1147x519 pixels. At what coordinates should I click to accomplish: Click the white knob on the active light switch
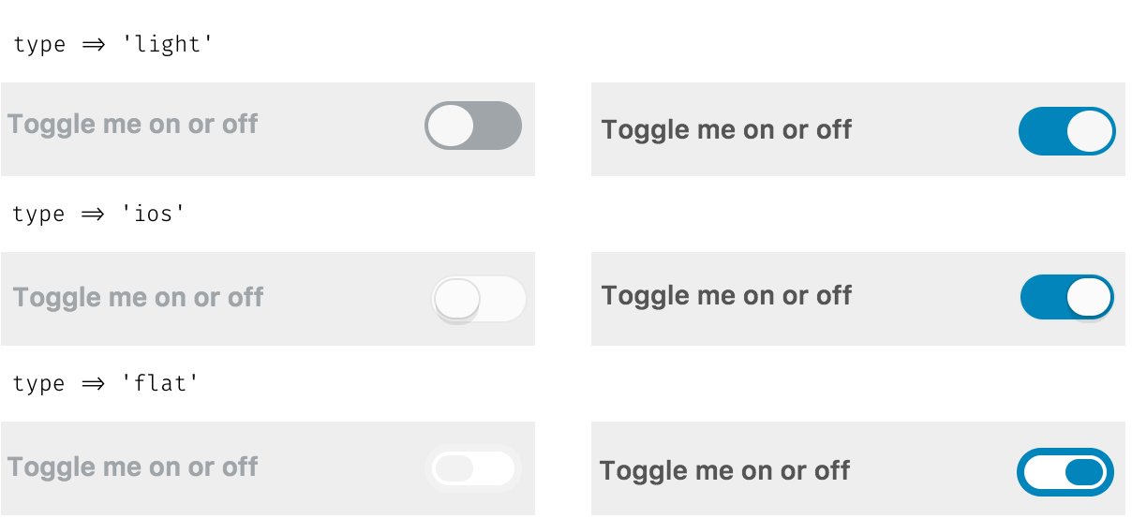pos(1089,130)
